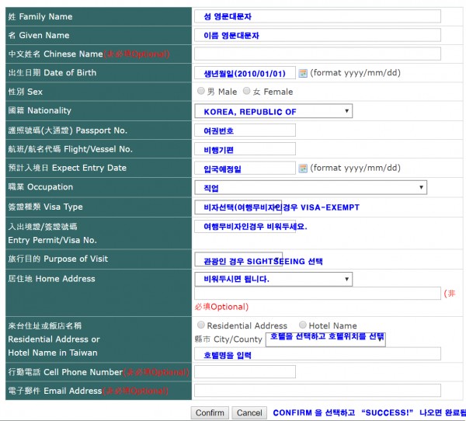
Task: Focus the Given Name text field
Action: click(318, 35)
